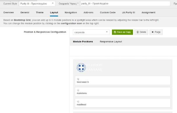Click the Greek emblem logo
The width and height of the screenshot is (177, 113).
[x=81, y=68]
